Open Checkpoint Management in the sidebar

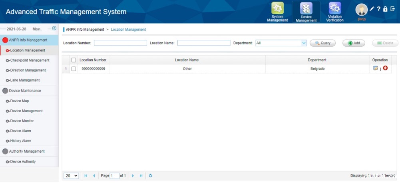click(30, 60)
